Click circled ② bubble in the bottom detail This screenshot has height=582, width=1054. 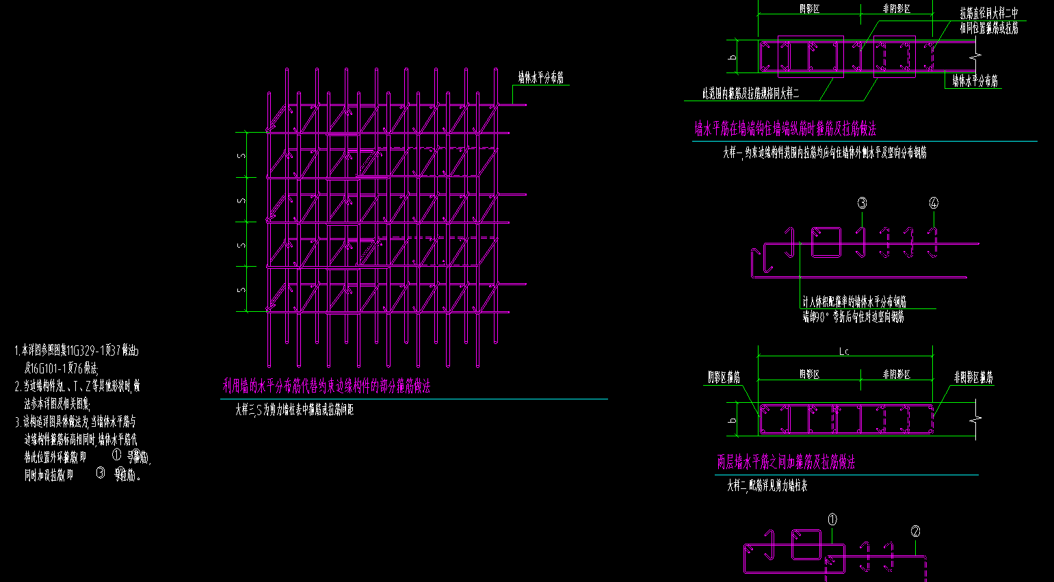(x=916, y=531)
